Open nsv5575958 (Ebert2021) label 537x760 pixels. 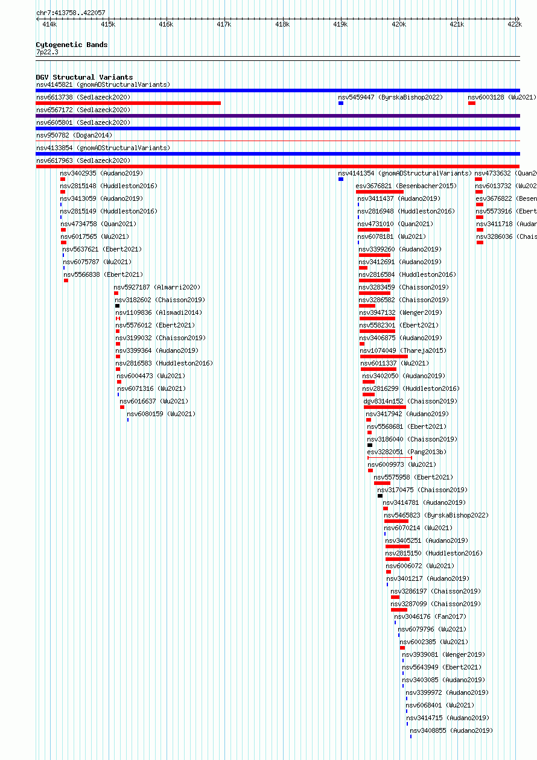[x=413, y=477]
